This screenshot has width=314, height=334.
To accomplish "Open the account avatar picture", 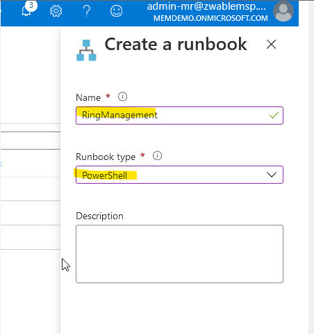I will click(283, 11).
